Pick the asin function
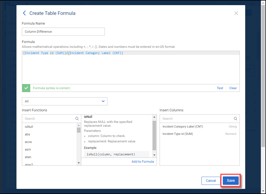This screenshot has width=266, height=194. pos(28,149)
